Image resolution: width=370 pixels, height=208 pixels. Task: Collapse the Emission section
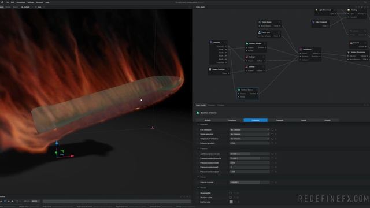tap(198, 125)
